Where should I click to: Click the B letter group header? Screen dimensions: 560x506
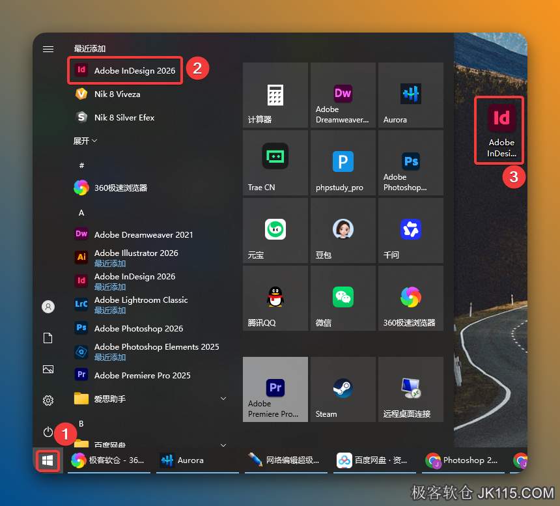(x=81, y=423)
